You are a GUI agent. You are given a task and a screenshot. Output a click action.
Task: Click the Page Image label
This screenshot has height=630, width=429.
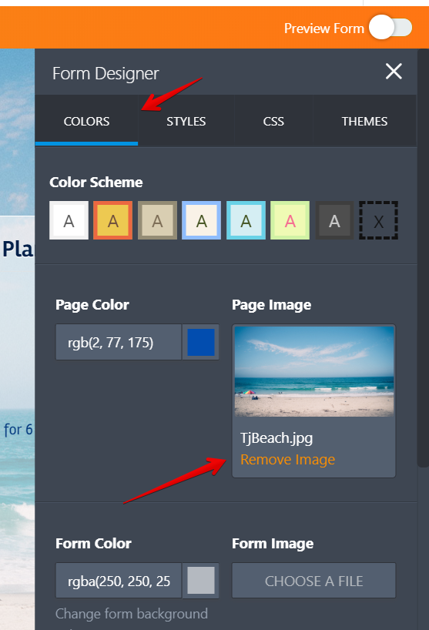(x=272, y=304)
